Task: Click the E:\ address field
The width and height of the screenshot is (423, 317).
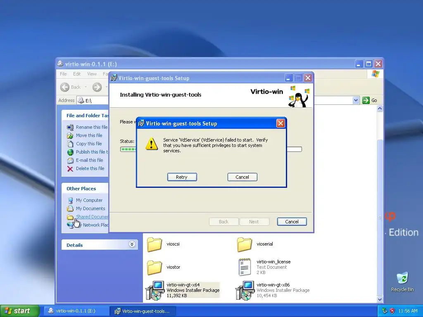Action: [93, 101]
